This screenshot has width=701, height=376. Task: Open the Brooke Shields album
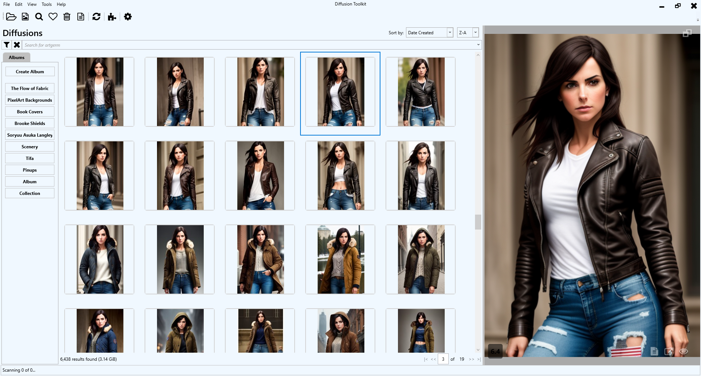[x=30, y=123]
